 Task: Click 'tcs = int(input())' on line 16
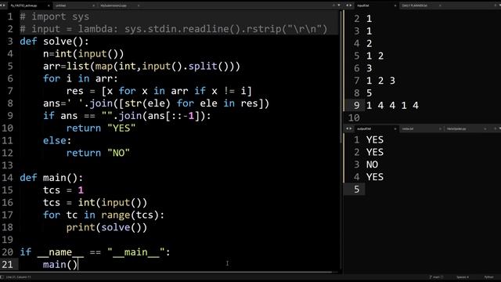coord(96,203)
